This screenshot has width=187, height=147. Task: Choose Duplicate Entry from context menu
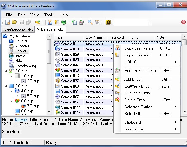[x=137, y=93]
